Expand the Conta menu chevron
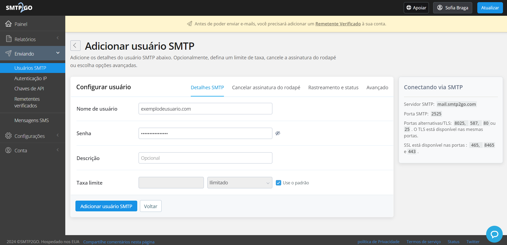507x245 pixels. point(58,150)
